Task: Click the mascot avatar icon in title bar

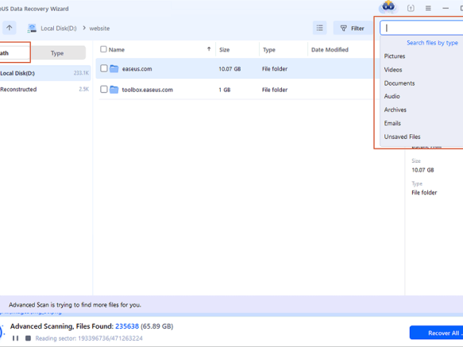Action: click(x=388, y=7)
